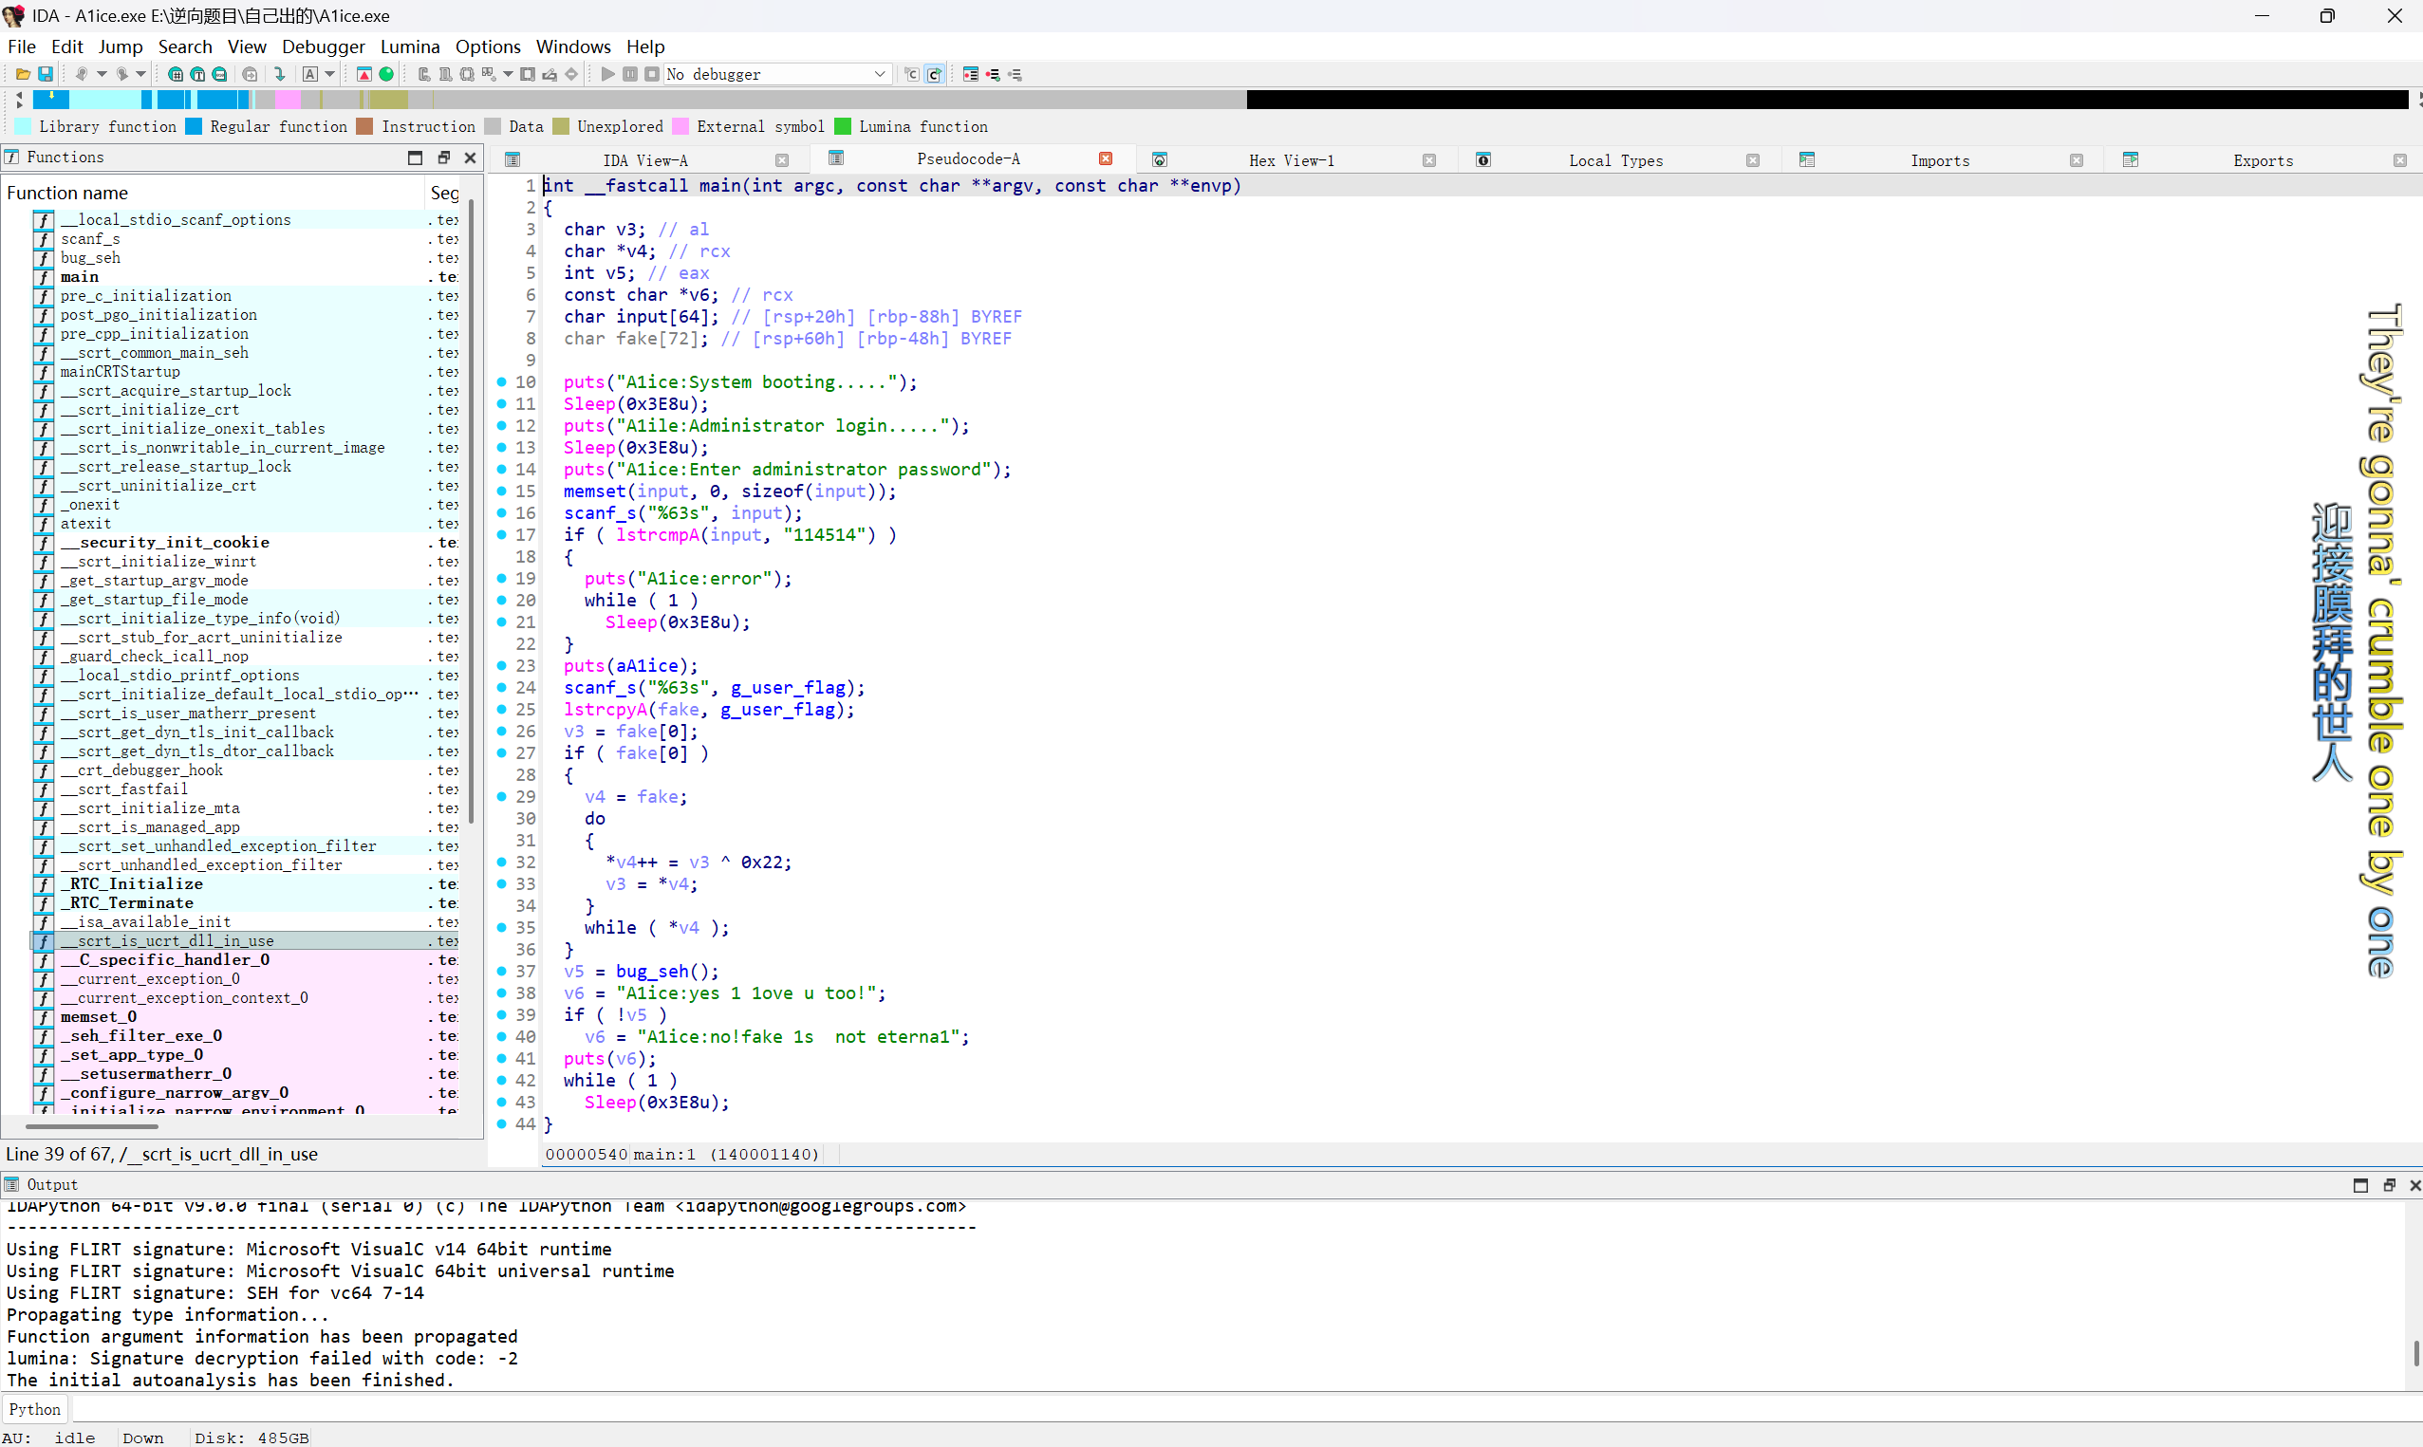
Task: Open the No debugger dropdown
Action: [x=879, y=74]
